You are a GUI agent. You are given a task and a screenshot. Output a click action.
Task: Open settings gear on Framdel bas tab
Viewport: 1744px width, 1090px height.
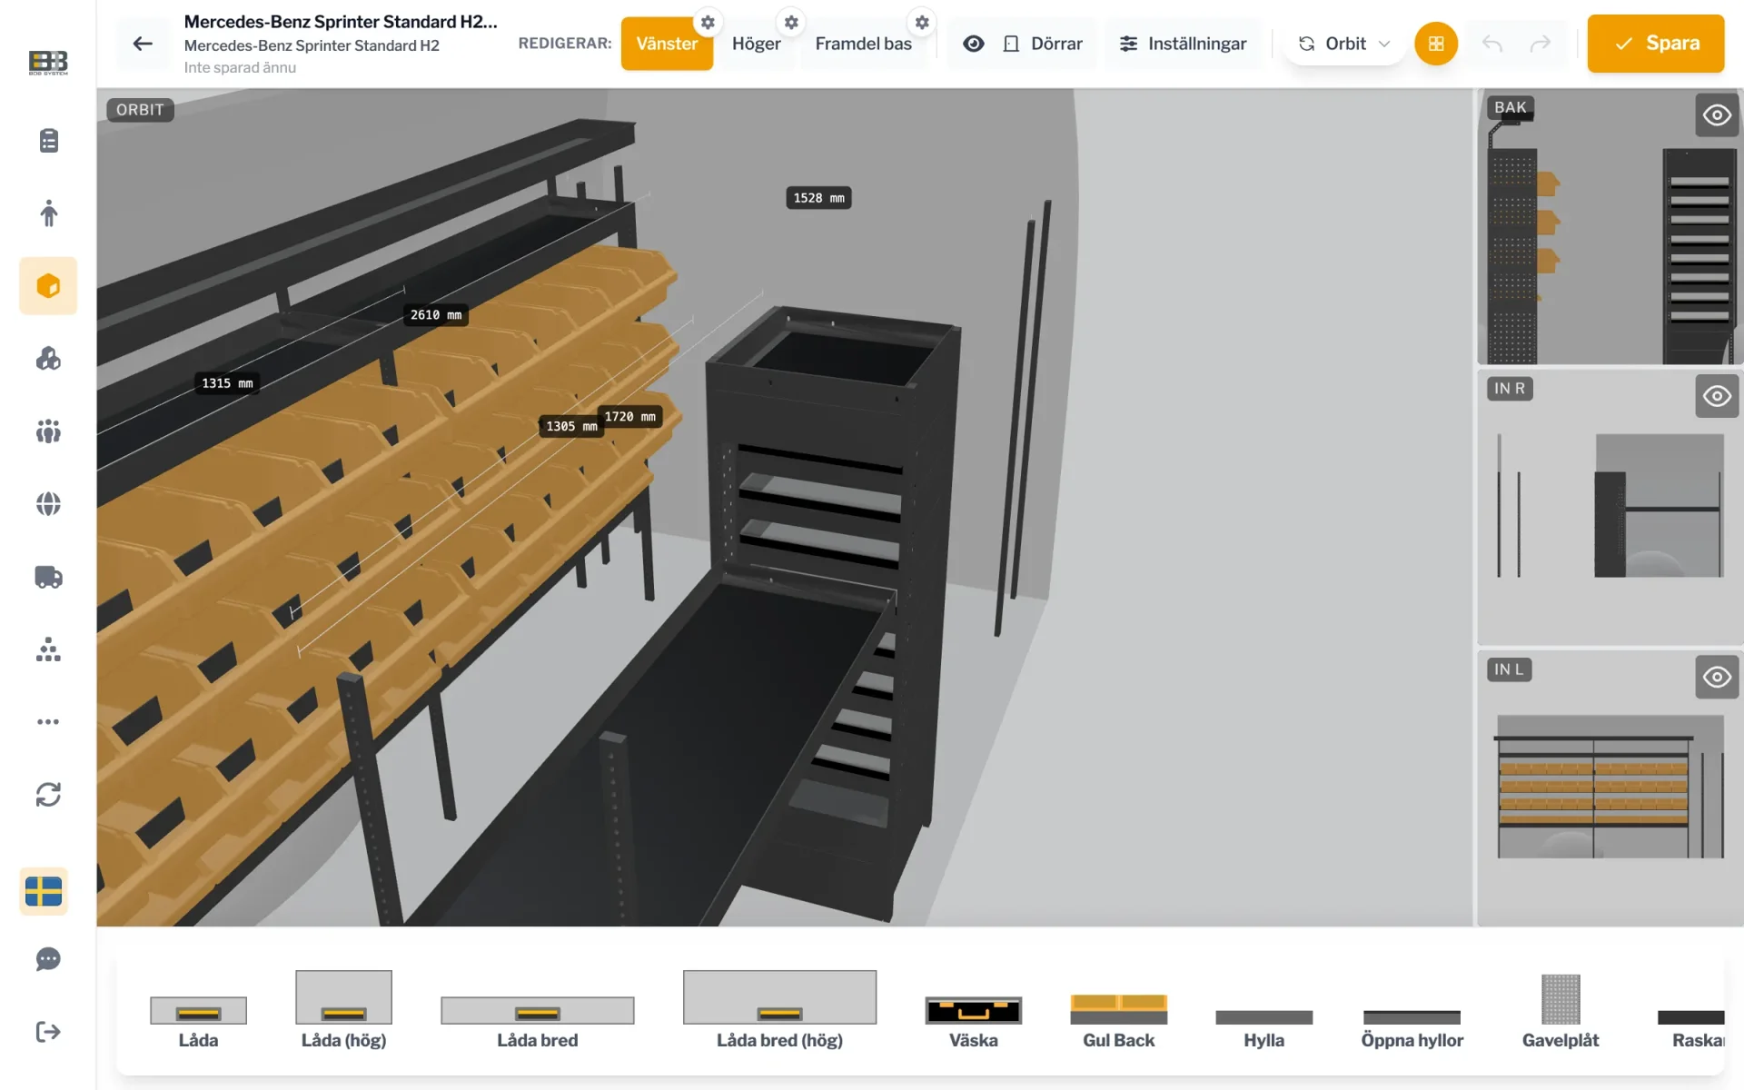(922, 22)
